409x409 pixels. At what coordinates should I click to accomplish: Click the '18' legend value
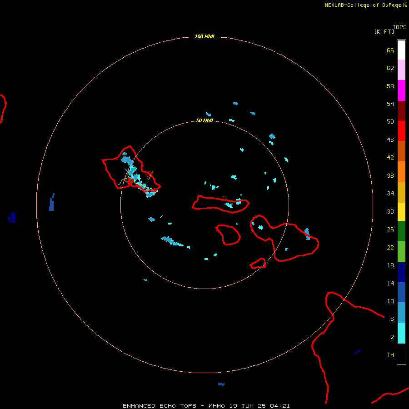(390, 265)
